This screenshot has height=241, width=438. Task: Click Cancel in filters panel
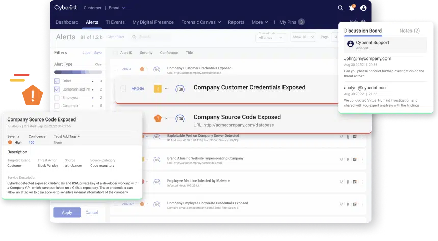(x=92, y=213)
